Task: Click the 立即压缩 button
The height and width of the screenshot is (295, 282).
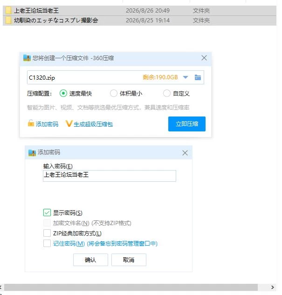Action: [x=187, y=124]
